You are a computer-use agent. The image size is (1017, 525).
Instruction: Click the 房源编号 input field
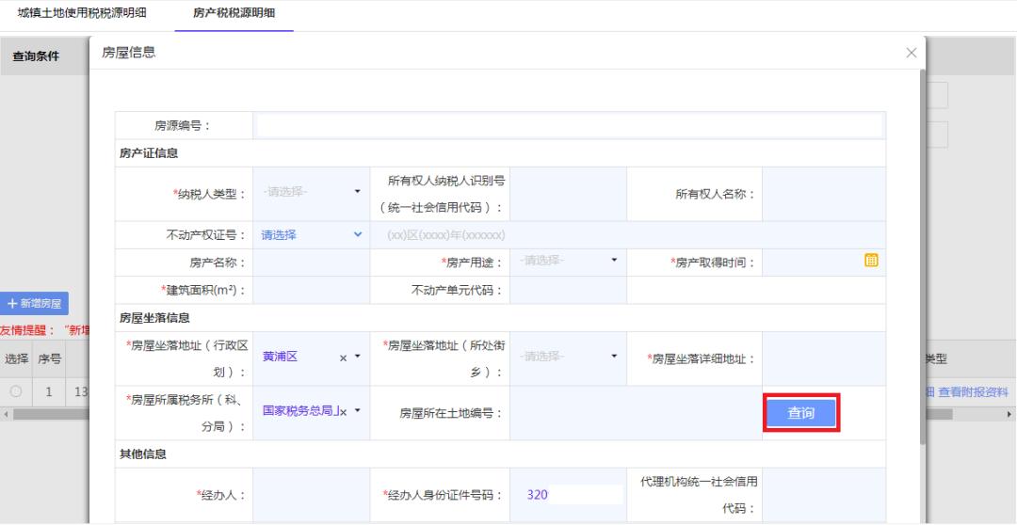[568, 125]
